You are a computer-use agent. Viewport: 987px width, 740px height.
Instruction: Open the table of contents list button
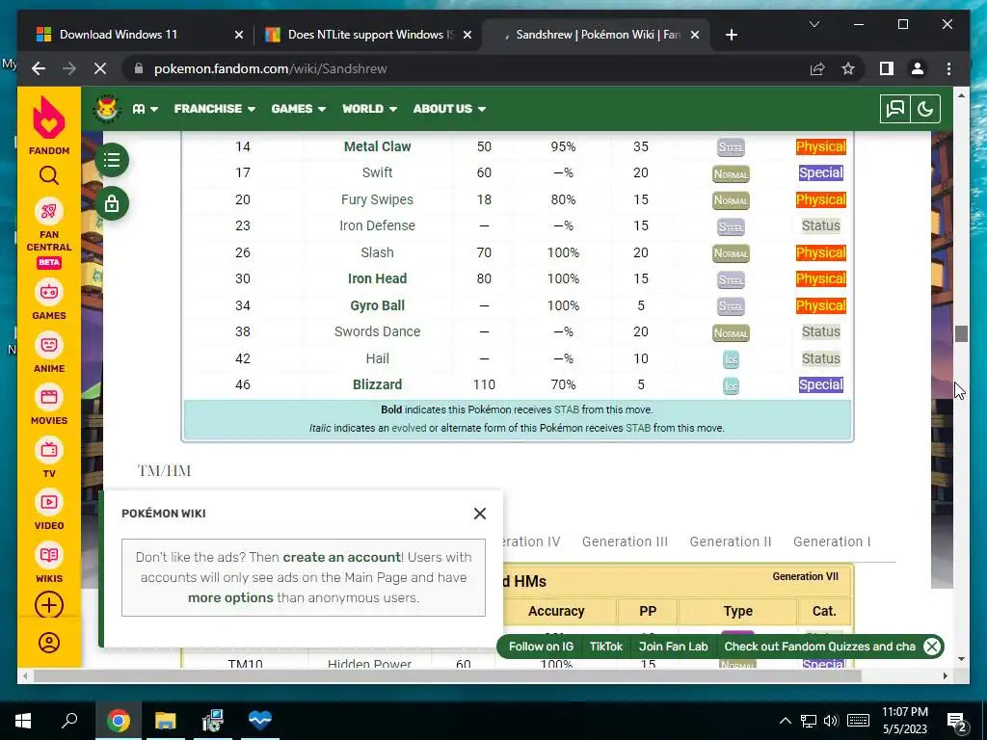pyautogui.click(x=112, y=160)
